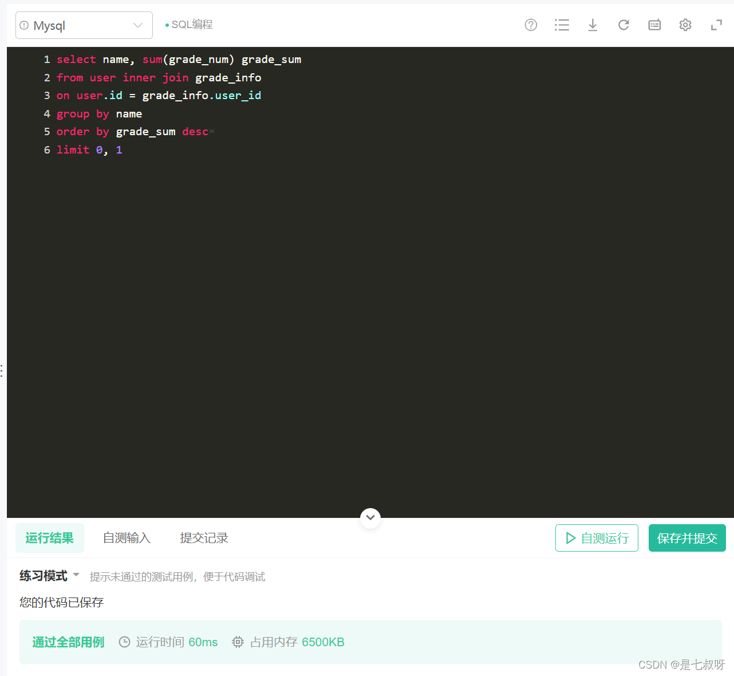Open the keyboard shortcuts icon

[x=654, y=25]
